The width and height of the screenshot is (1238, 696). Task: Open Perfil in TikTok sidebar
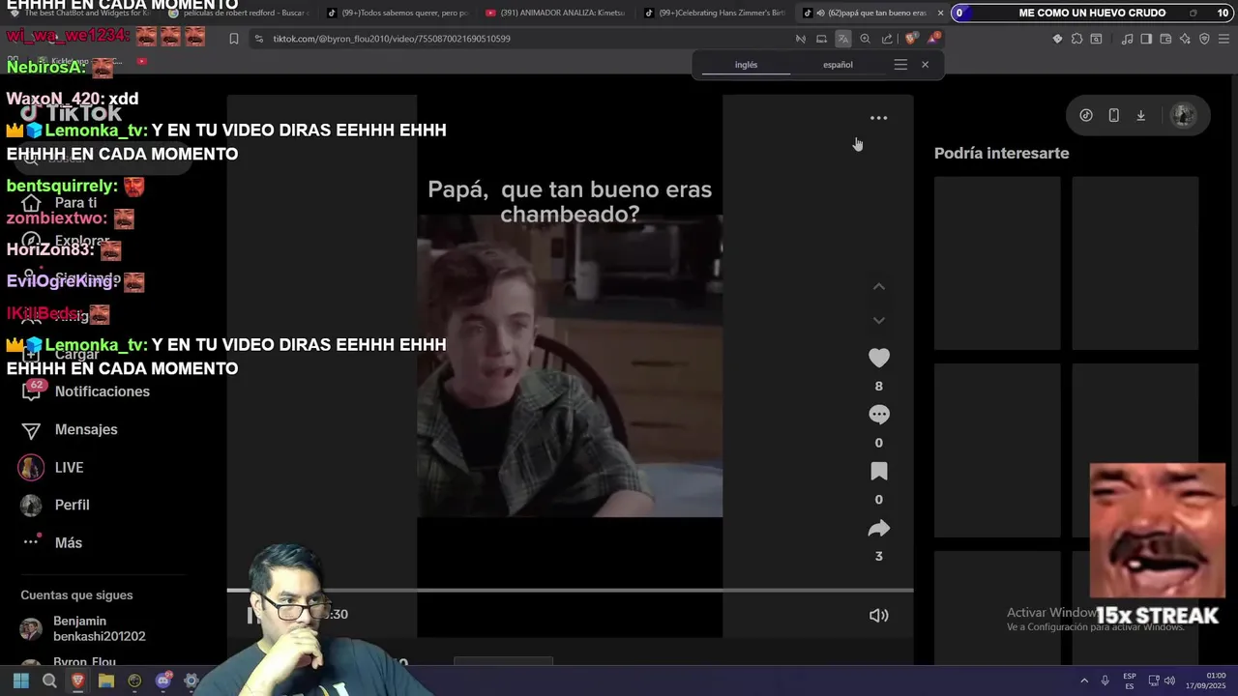(55, 505)
